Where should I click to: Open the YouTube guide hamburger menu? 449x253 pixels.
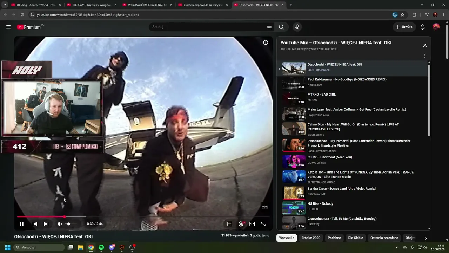8,27
